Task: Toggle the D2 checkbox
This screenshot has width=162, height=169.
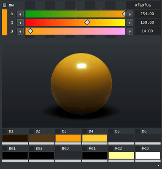Action: coord(31,131)
